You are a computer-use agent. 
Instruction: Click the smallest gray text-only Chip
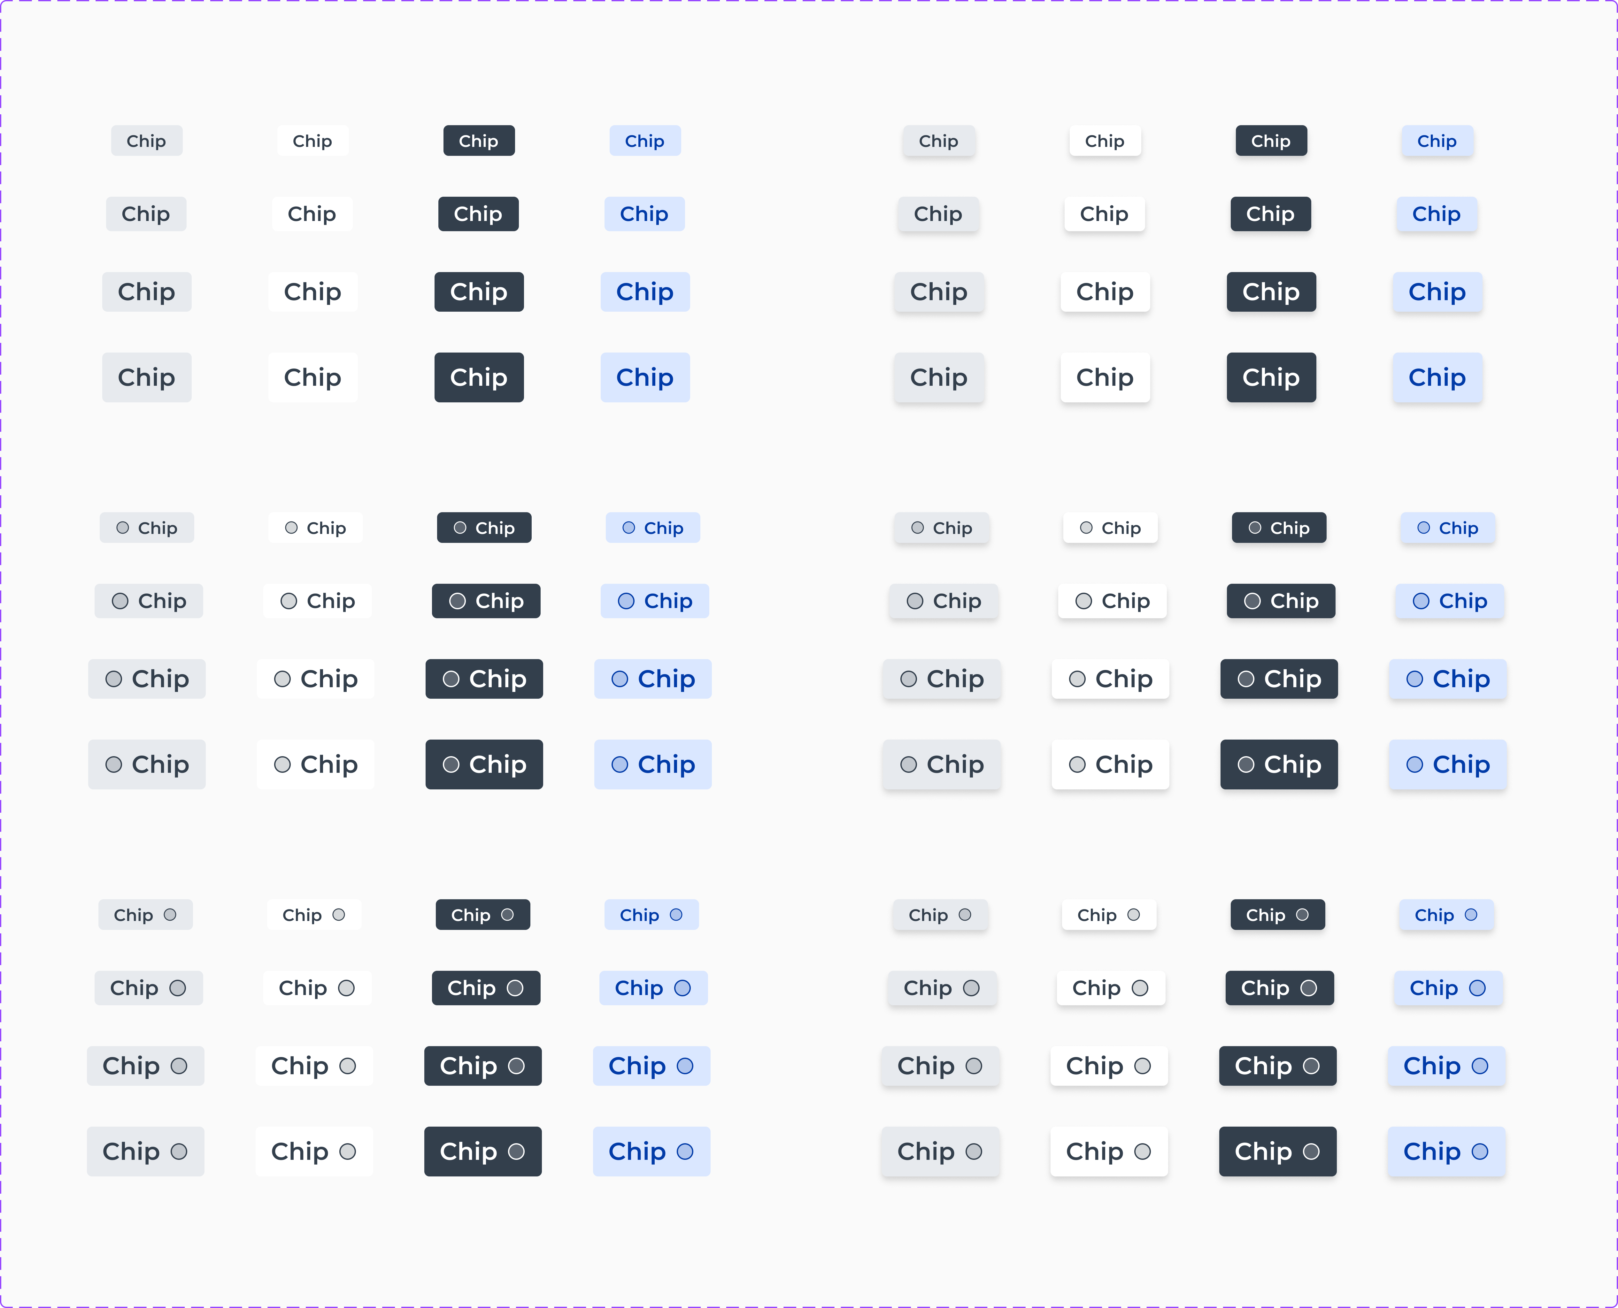pos(146,141)
